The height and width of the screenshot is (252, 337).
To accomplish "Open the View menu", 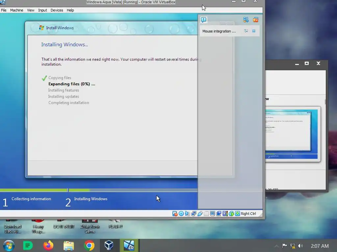I will 31,10.
